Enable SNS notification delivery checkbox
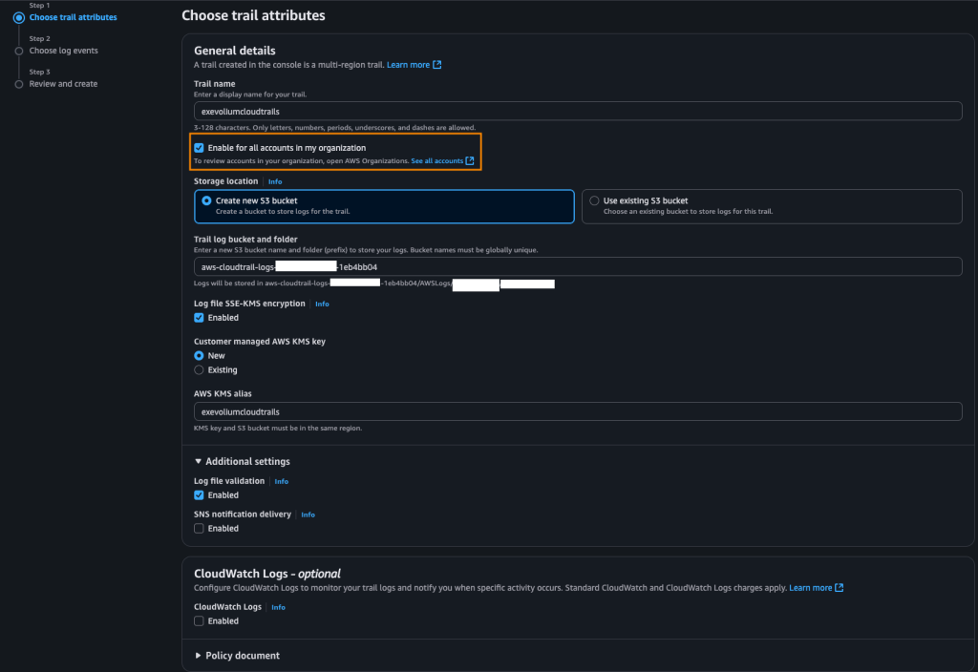Viewport: 978px width, 672px height. pyautogui.click(x=199, y=528)
